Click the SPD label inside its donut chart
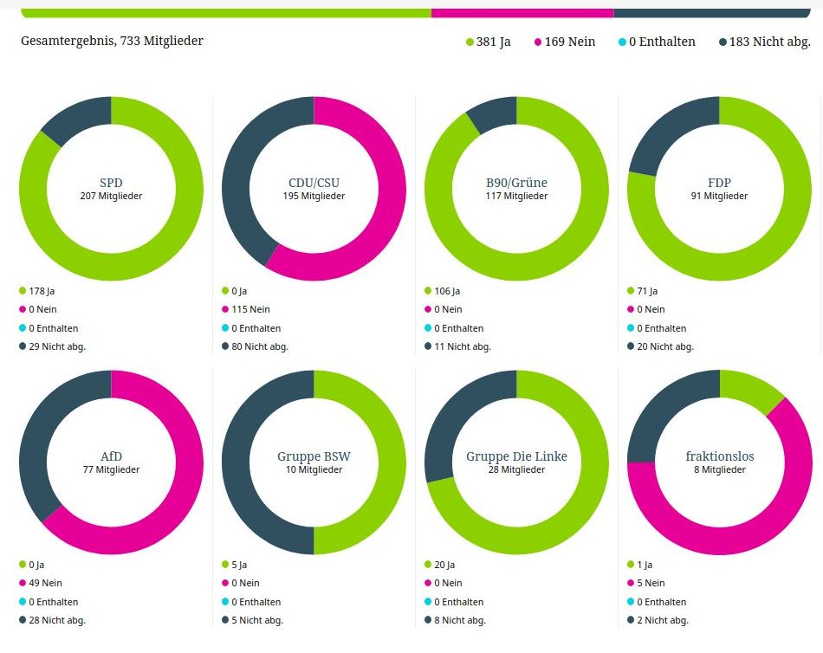 pyautogui.click(x=111, y=183)
